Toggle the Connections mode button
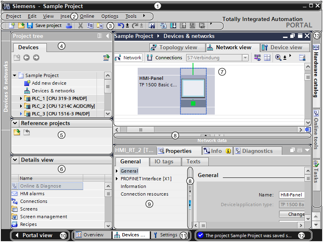 pos(165,58)
